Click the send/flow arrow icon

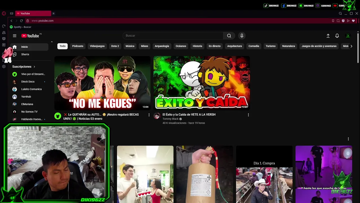pos(348,21)
